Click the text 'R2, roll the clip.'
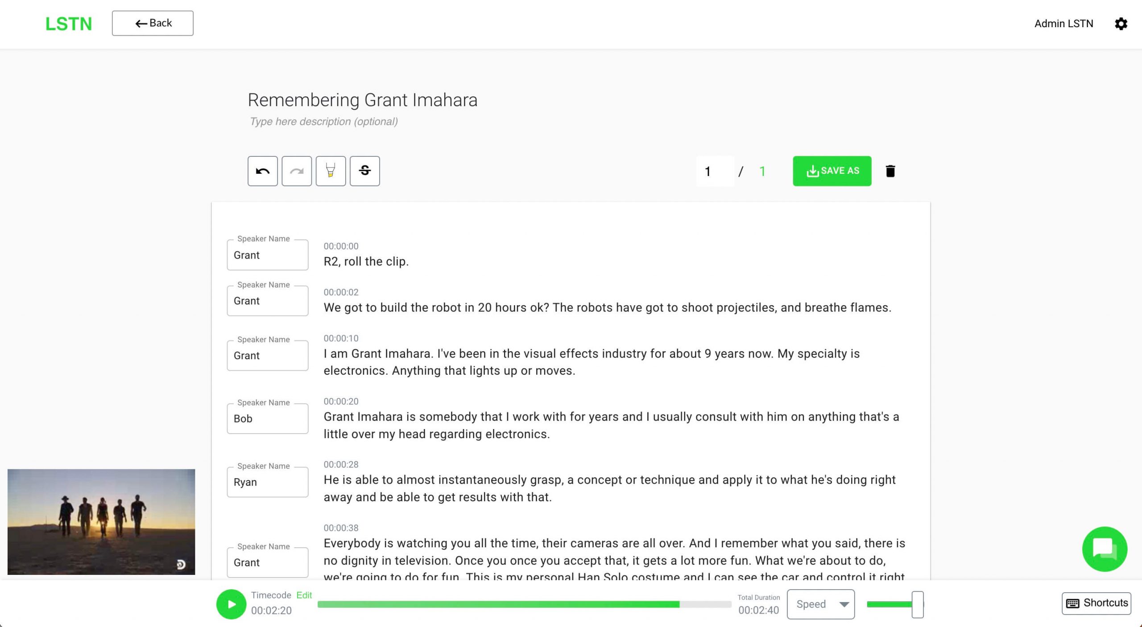 click(x=366, y=262)
